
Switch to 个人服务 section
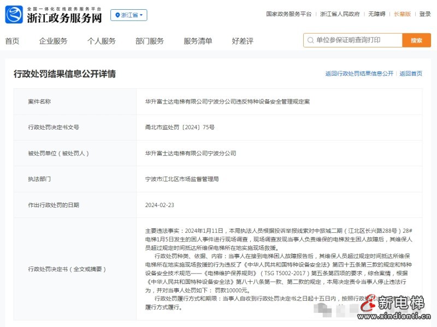coord(101,40)
